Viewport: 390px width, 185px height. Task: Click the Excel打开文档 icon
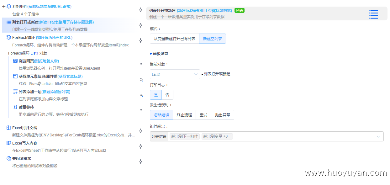click(x=9, y=128)
